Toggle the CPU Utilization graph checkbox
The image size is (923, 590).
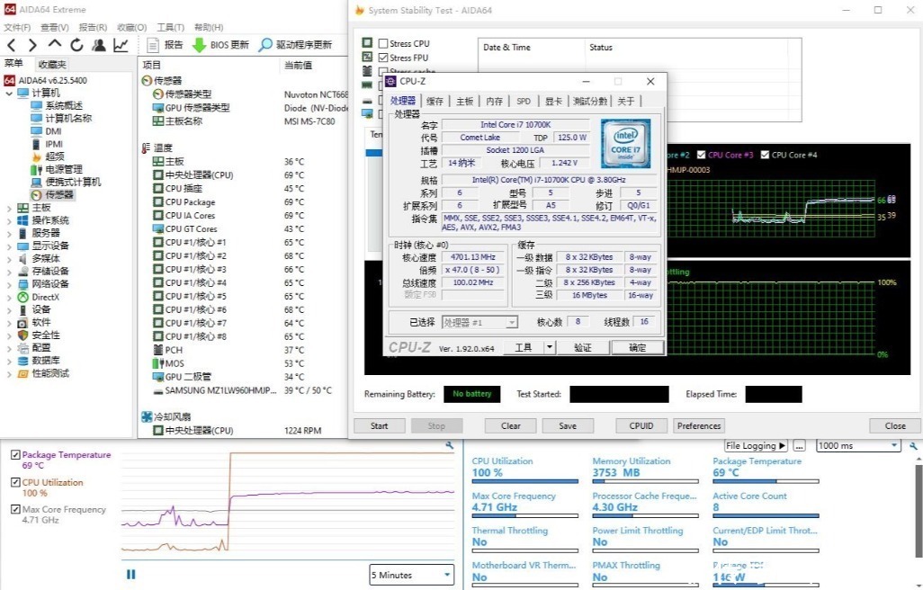[x=15, y=483]
